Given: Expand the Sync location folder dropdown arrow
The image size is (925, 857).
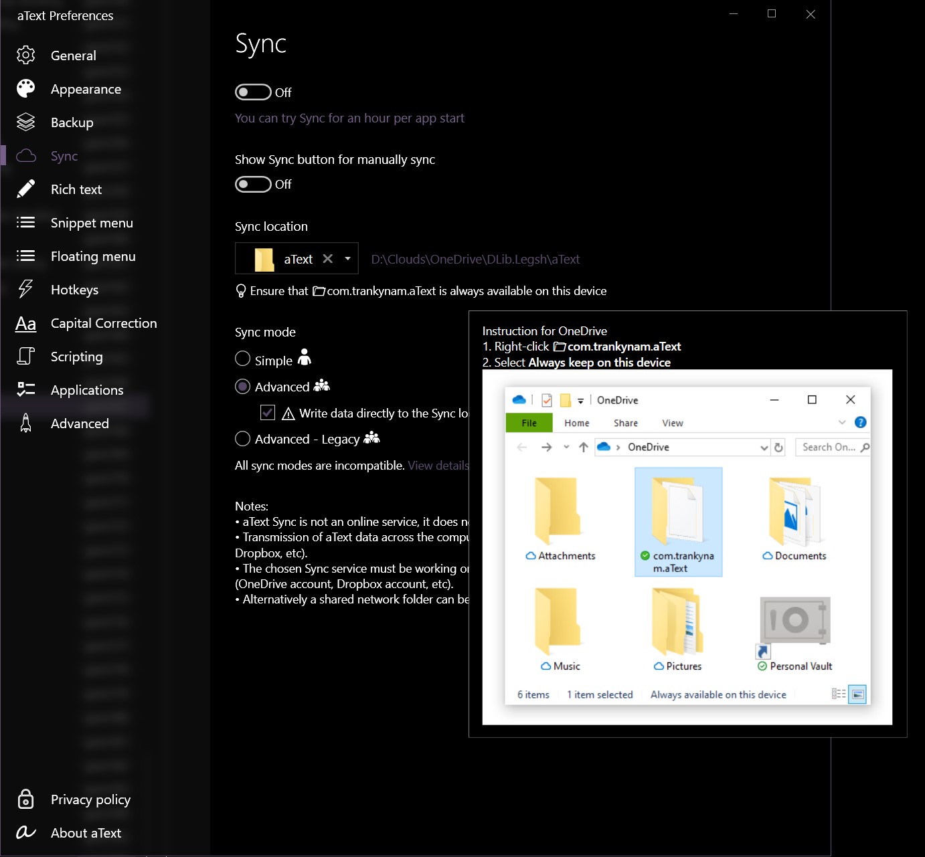Looking at the screenshot, I should point(347,259).
